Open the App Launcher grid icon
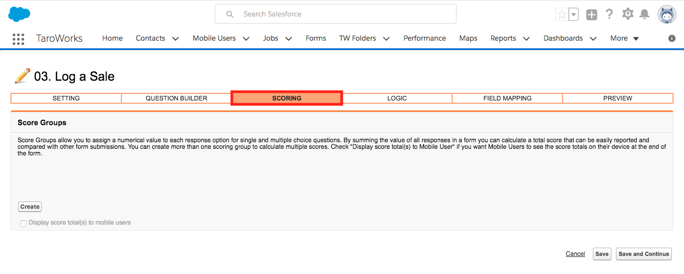 (x=18, y=38)
